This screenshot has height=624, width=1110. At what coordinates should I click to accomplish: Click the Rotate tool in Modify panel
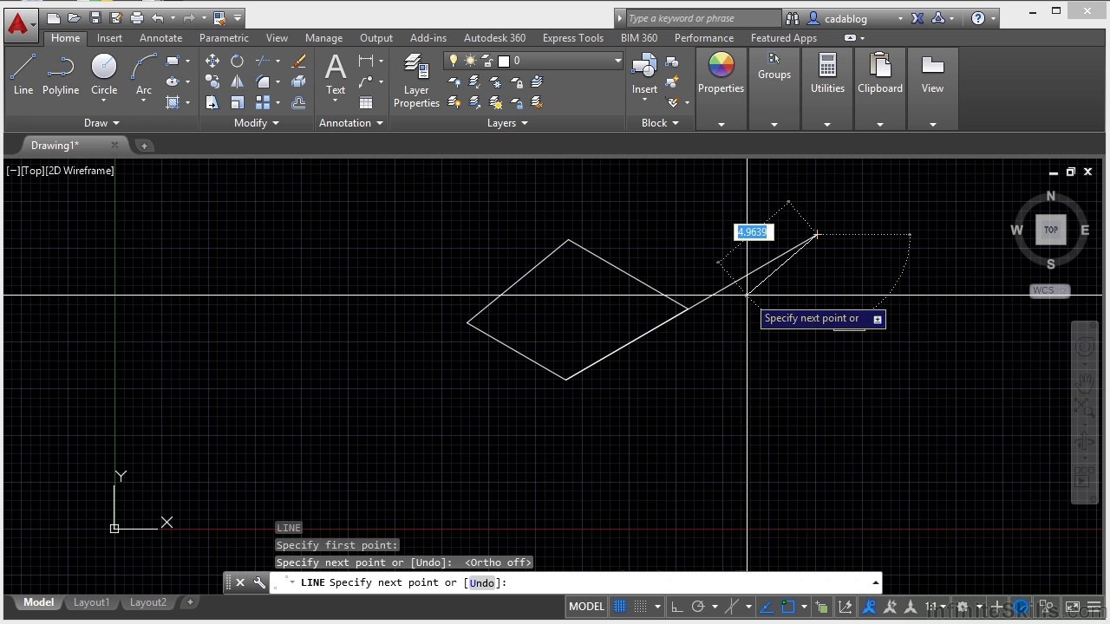pos(237,61)
